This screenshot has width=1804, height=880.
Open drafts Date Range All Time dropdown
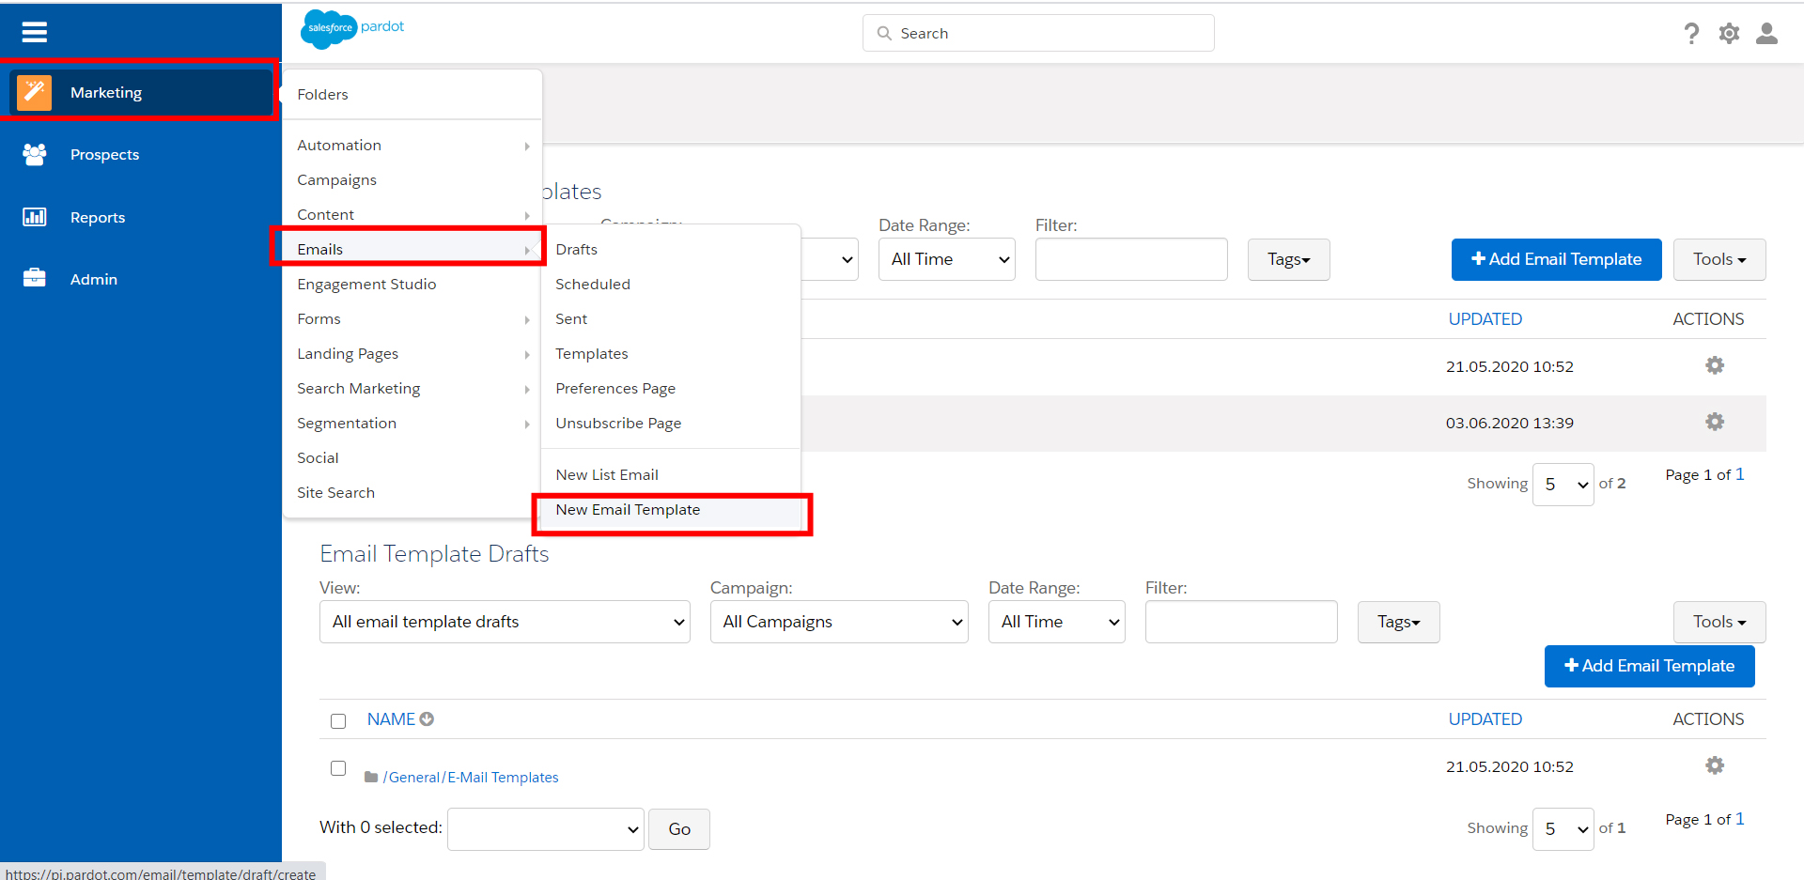tap(1056, 622)
